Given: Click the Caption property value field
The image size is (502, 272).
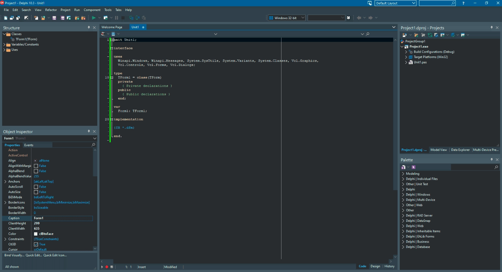Looking at the screenshot, I should click(x=63, y=218).
